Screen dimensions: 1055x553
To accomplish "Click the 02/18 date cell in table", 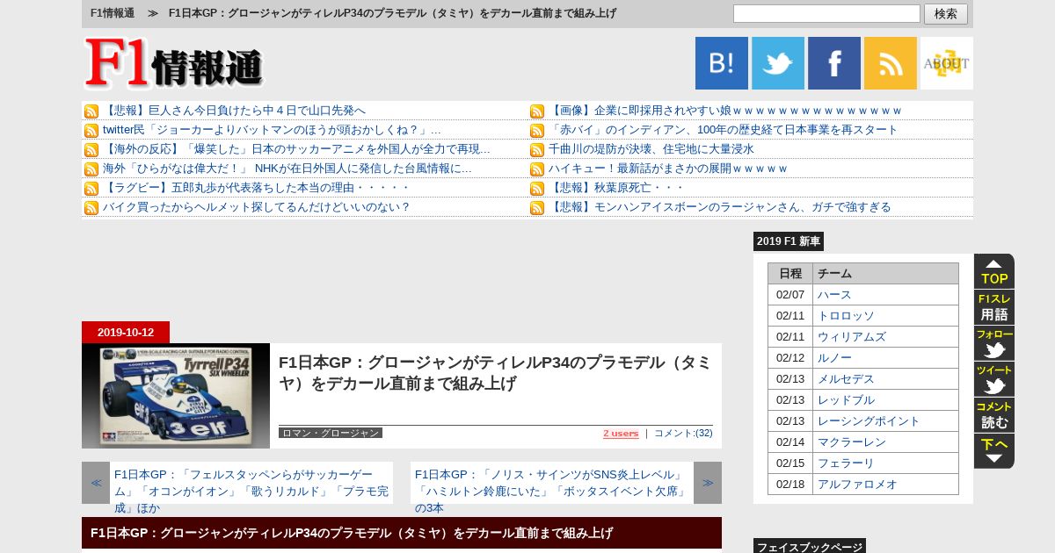I will [x=790, y=485].
